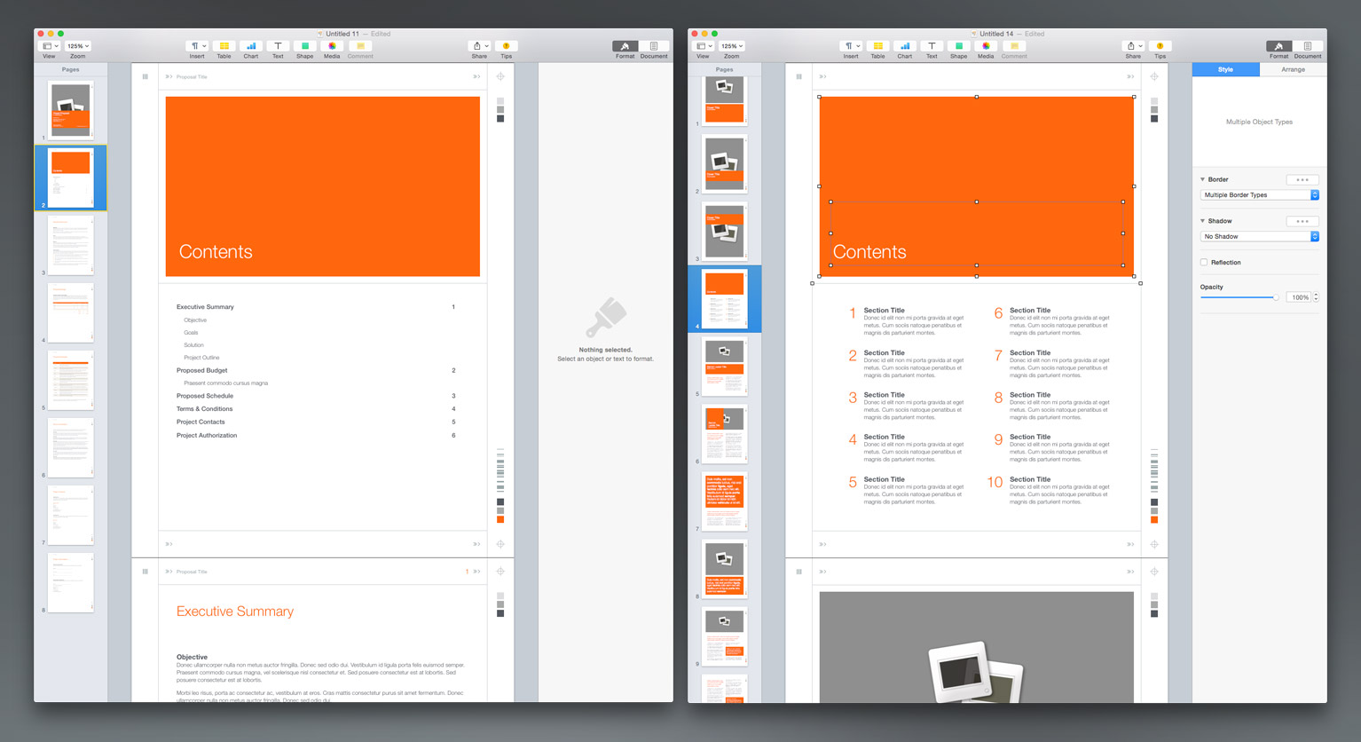Click the Shadow style options button

pos(1302,222)
